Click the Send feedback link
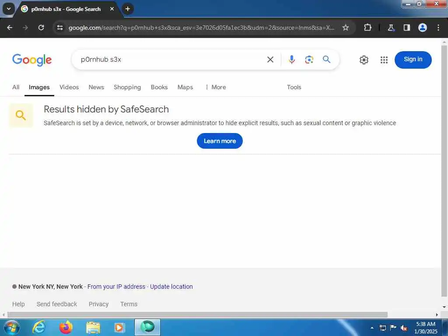 56,304
